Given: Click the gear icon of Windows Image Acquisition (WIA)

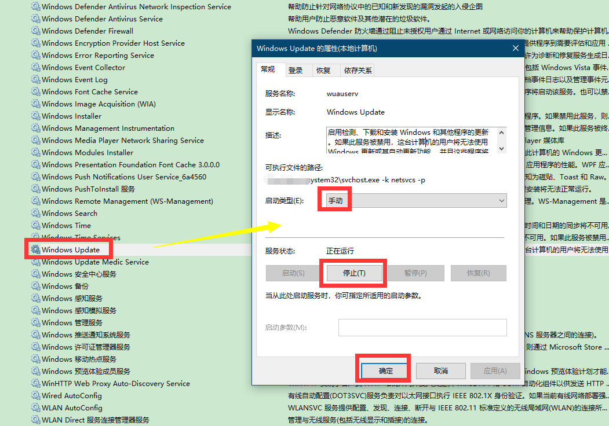Looking at the screenshot, I should tap(36, 104).
